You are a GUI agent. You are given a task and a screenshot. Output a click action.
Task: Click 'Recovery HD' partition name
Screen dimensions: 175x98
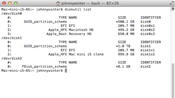pyautogui.click(x=80, y=34)
